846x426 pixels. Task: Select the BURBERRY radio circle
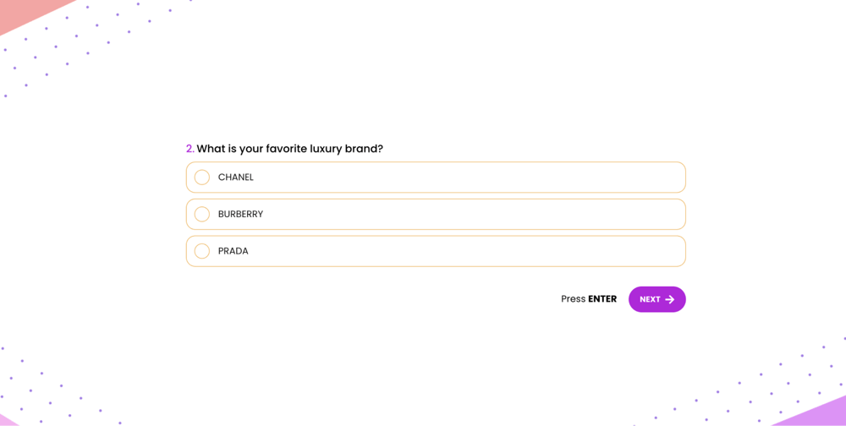click(x=202, y=215)
